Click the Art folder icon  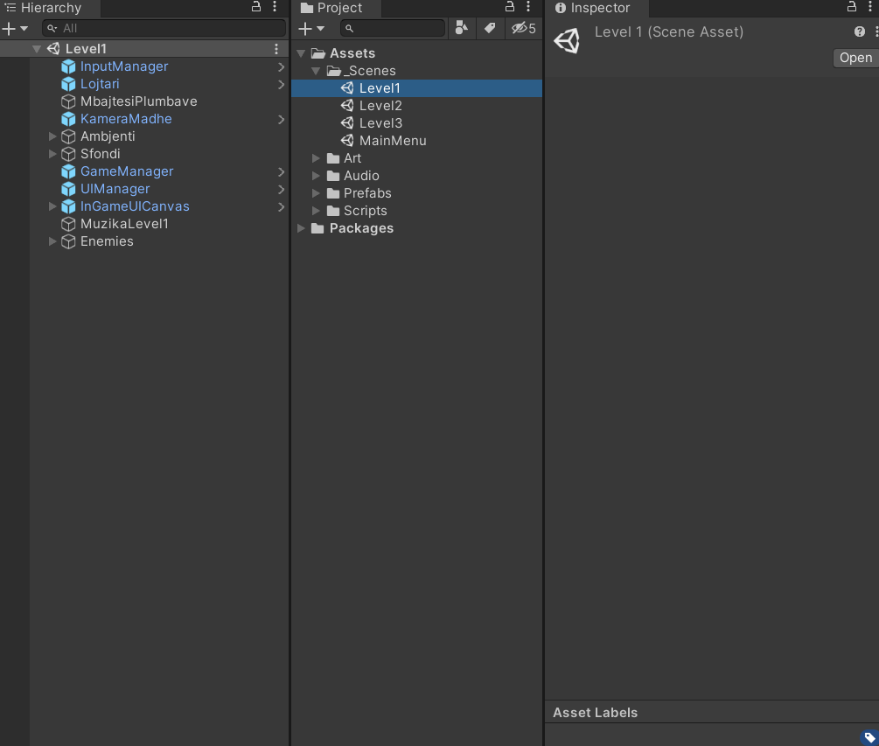pos(333,158)
